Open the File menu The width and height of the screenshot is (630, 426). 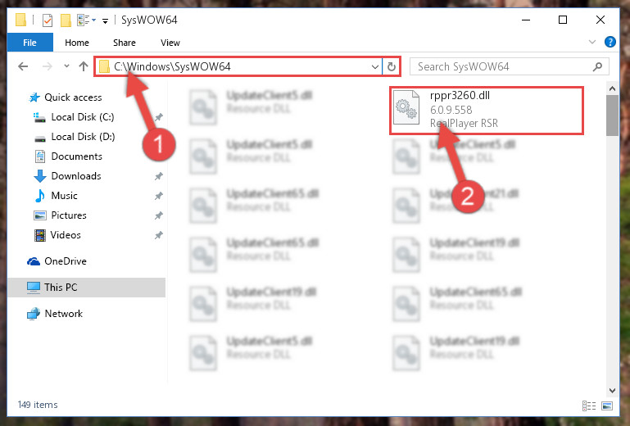[29, 43]
